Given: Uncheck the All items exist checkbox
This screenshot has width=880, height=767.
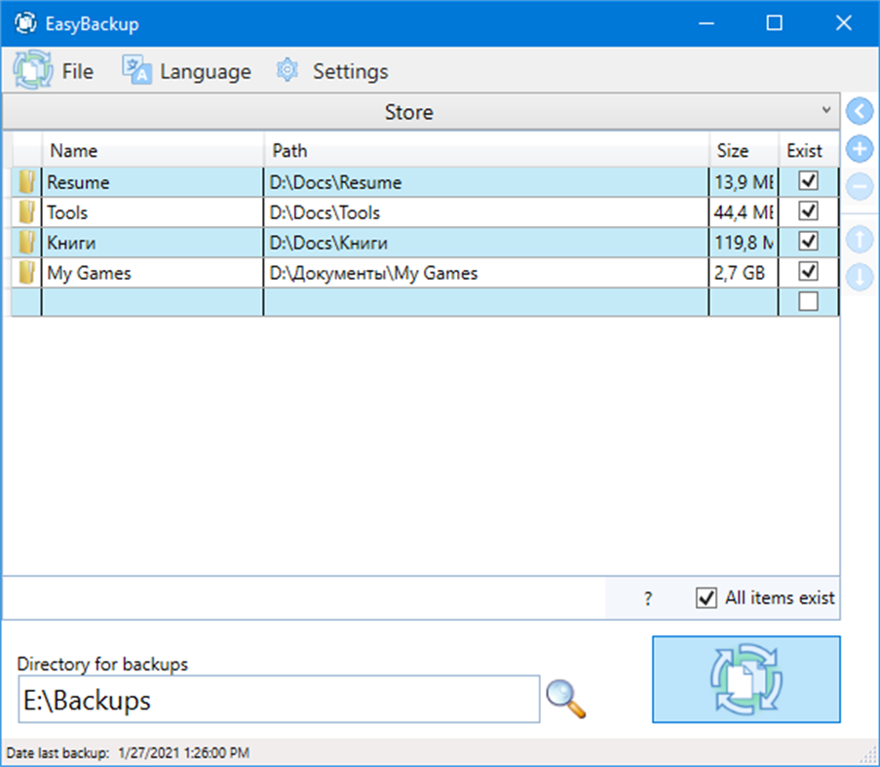Looking at the screenshot, I should point(707,597).
